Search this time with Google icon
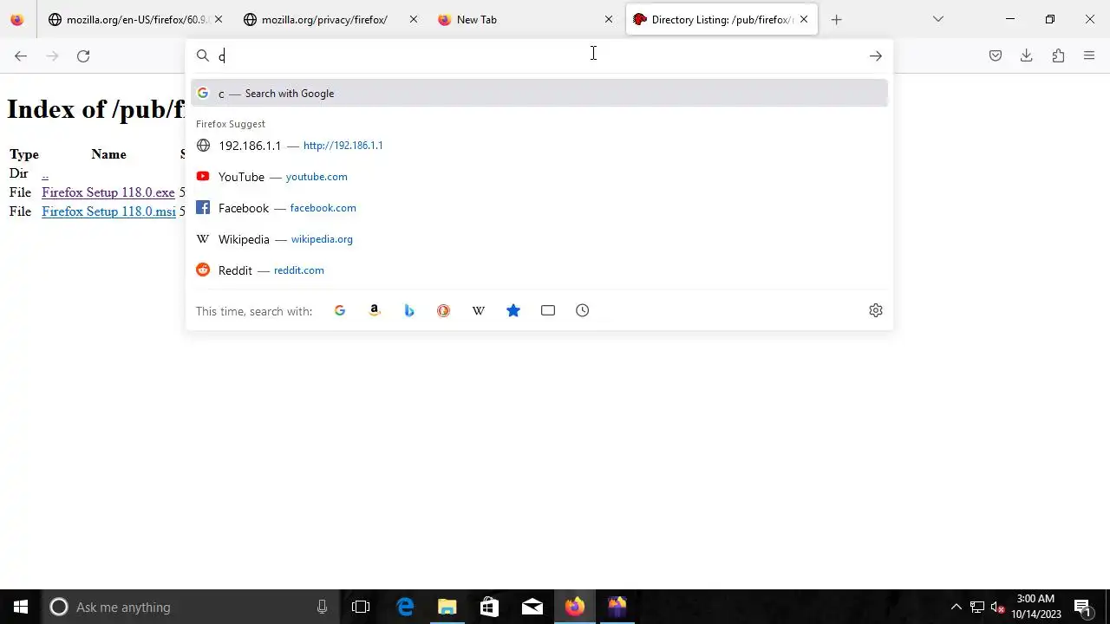Viewport: 1110px width, 624px height. pos(340,310)
